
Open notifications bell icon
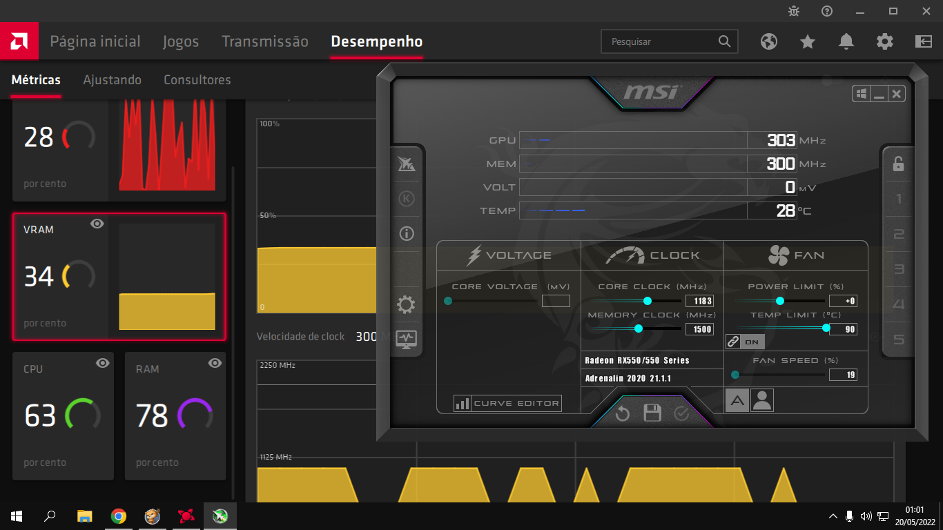point(846,41)
